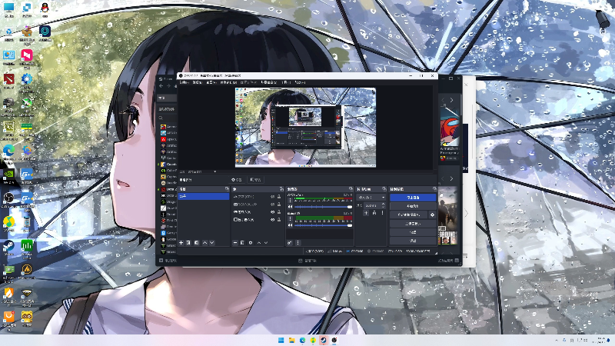Toggle visibility eye of third source row
This screenshot has height=346, width=615.
click(x=273, y=212)
